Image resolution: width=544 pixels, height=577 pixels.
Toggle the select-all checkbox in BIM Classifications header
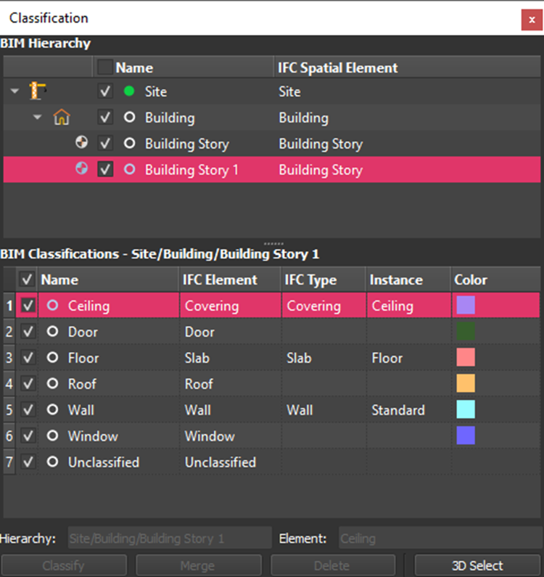coord(28,279)
